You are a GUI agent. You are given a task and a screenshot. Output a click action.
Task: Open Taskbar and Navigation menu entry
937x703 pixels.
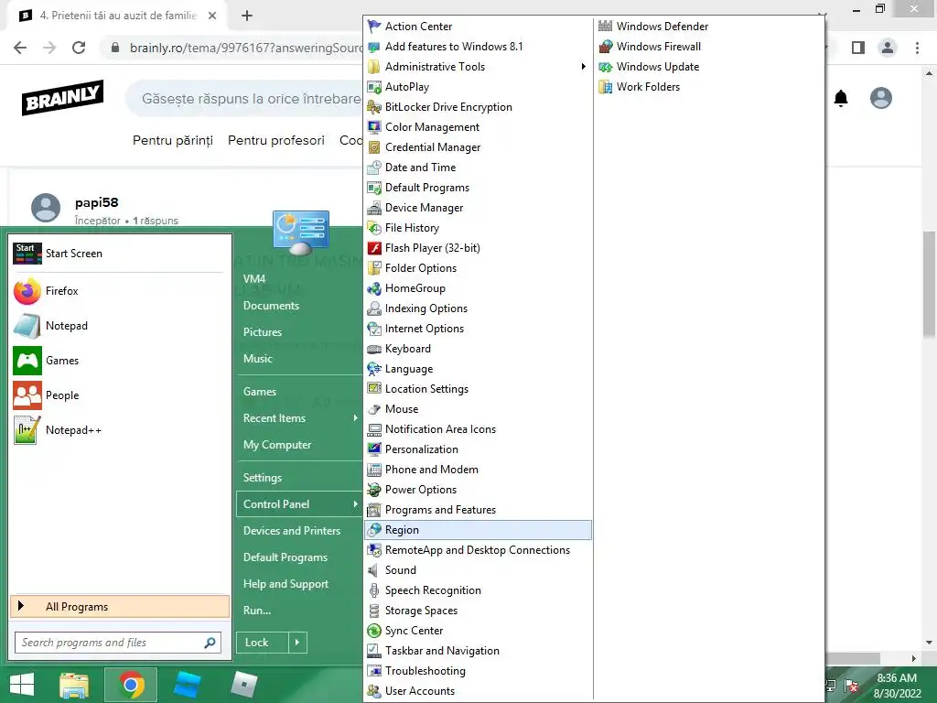click(478, 651)
